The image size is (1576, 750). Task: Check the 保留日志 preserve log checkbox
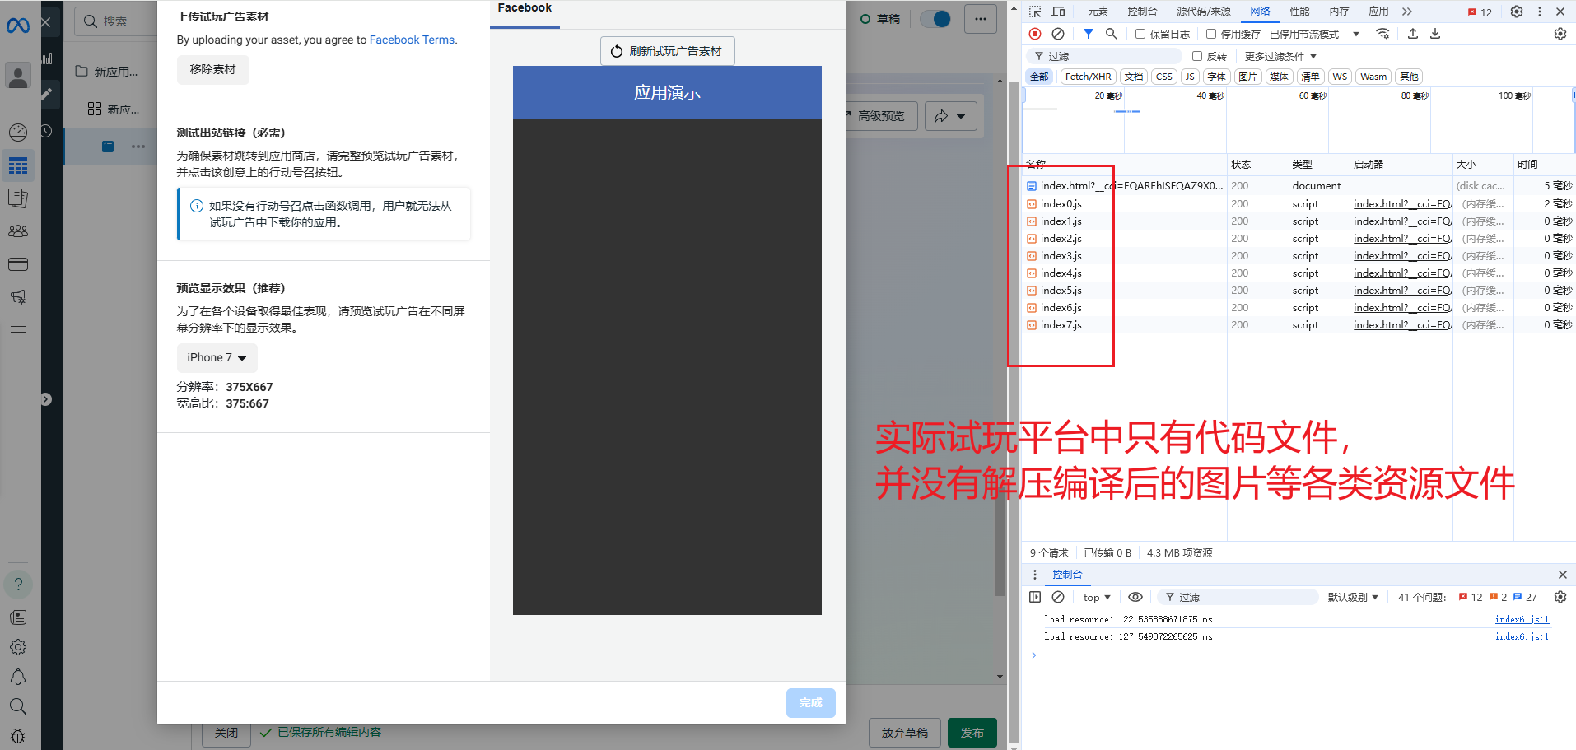[x=1140, y=34]
